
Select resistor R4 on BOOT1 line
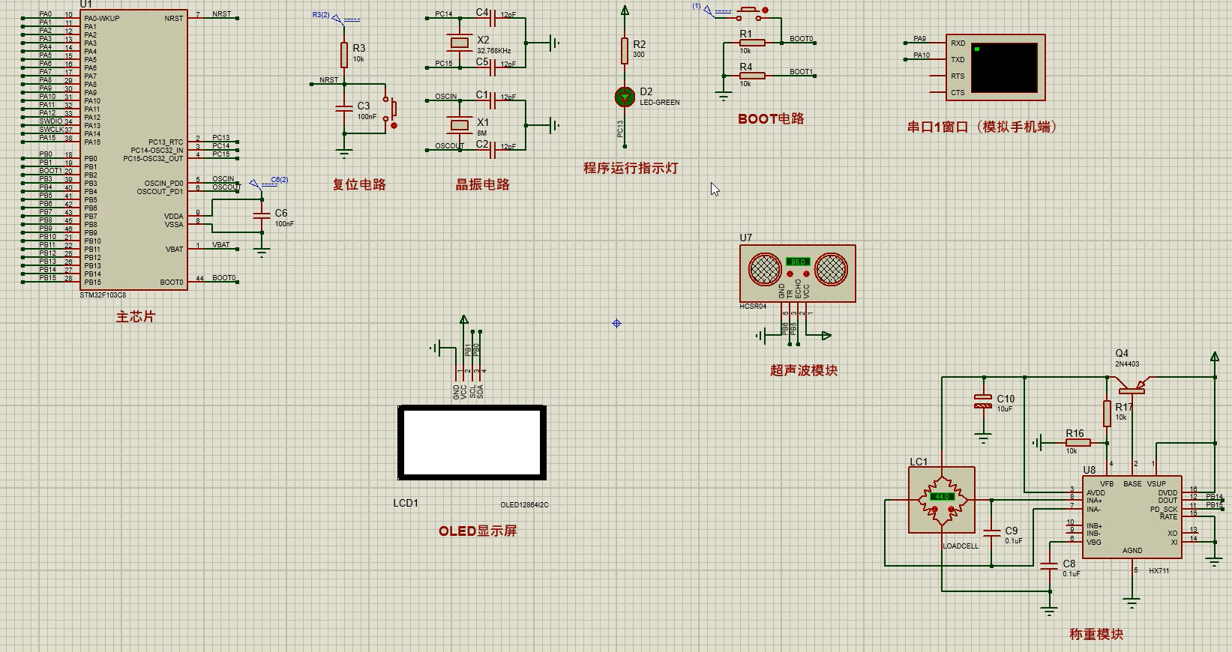pyautogui.click(x=752, y=76)
